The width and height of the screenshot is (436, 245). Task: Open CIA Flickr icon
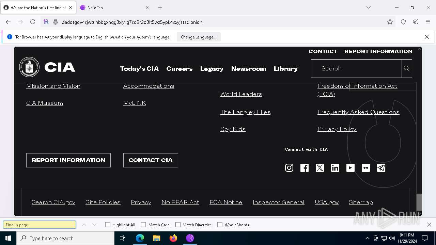point(366,168)
